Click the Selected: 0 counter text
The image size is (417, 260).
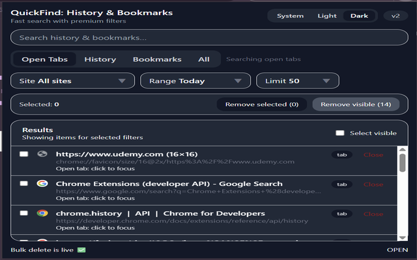(x=39, y=104)
